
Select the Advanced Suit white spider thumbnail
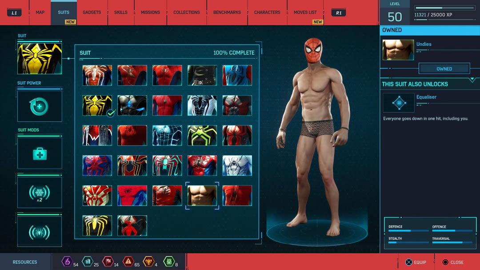click(x=97, y=75)
